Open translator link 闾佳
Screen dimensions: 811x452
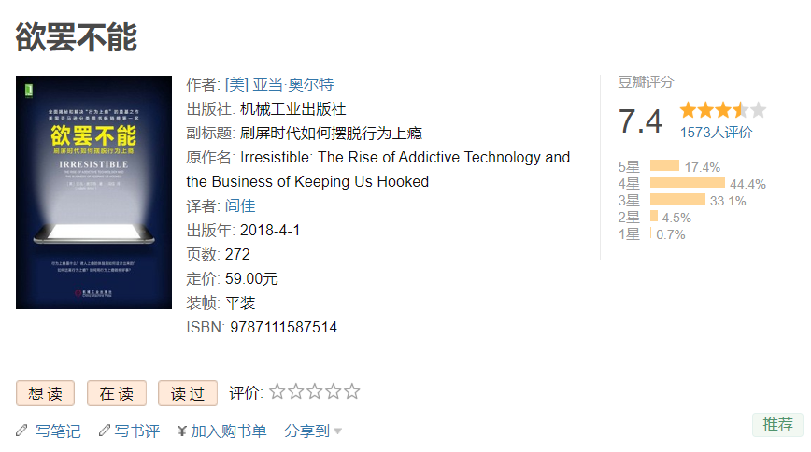(240, 205)
